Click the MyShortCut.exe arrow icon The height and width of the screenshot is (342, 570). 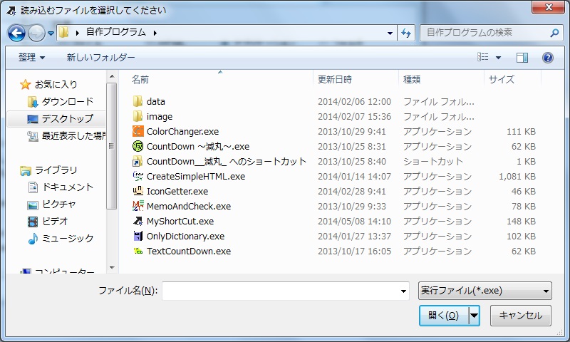(138, 221)
